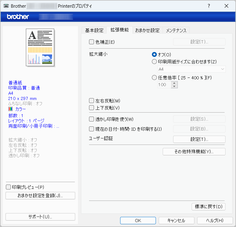Click 設定(S)... watermark settings button
The width and height of the screenshot is (236, 227).
pyautogui.click(x=199, y=119)
